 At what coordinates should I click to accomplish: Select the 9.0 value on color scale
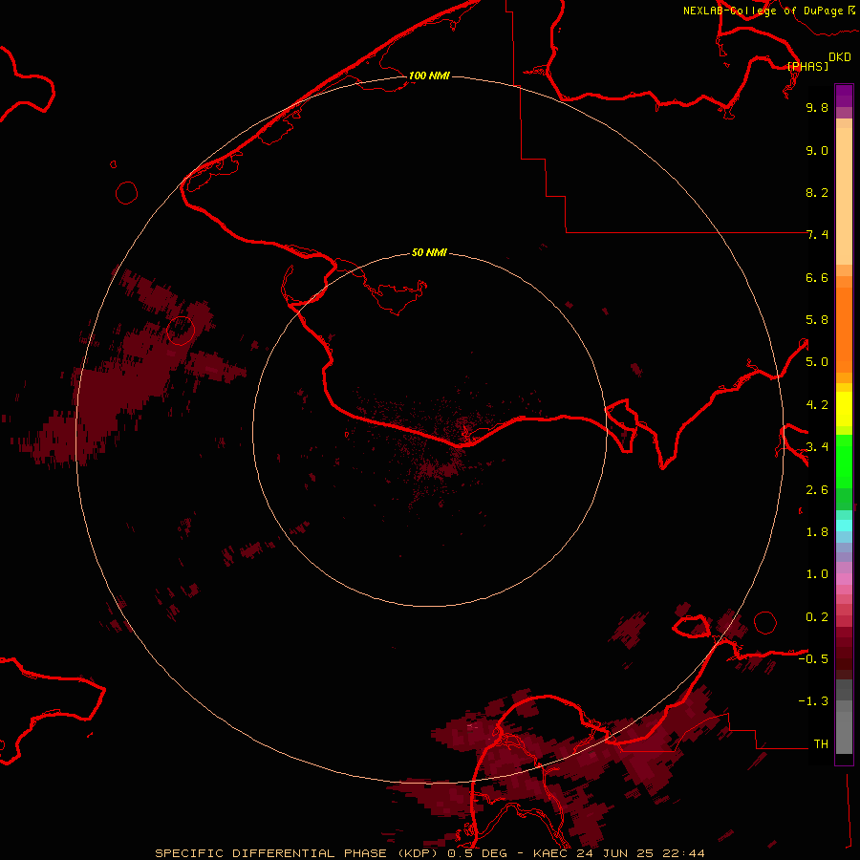coord(817,150)
